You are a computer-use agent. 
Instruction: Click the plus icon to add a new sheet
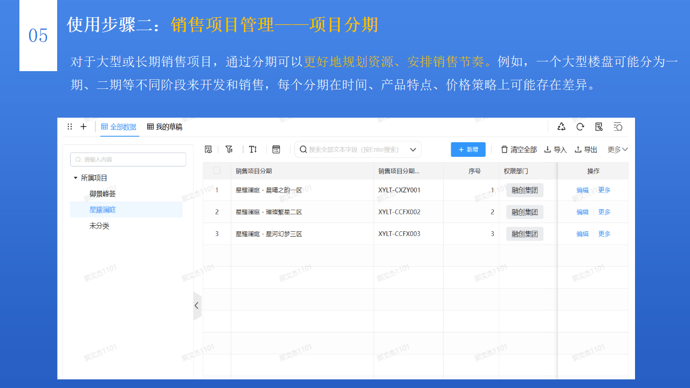pyautogui.click(x=83, y=127)
